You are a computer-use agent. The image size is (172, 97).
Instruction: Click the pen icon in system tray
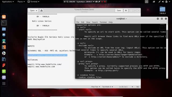159,2
